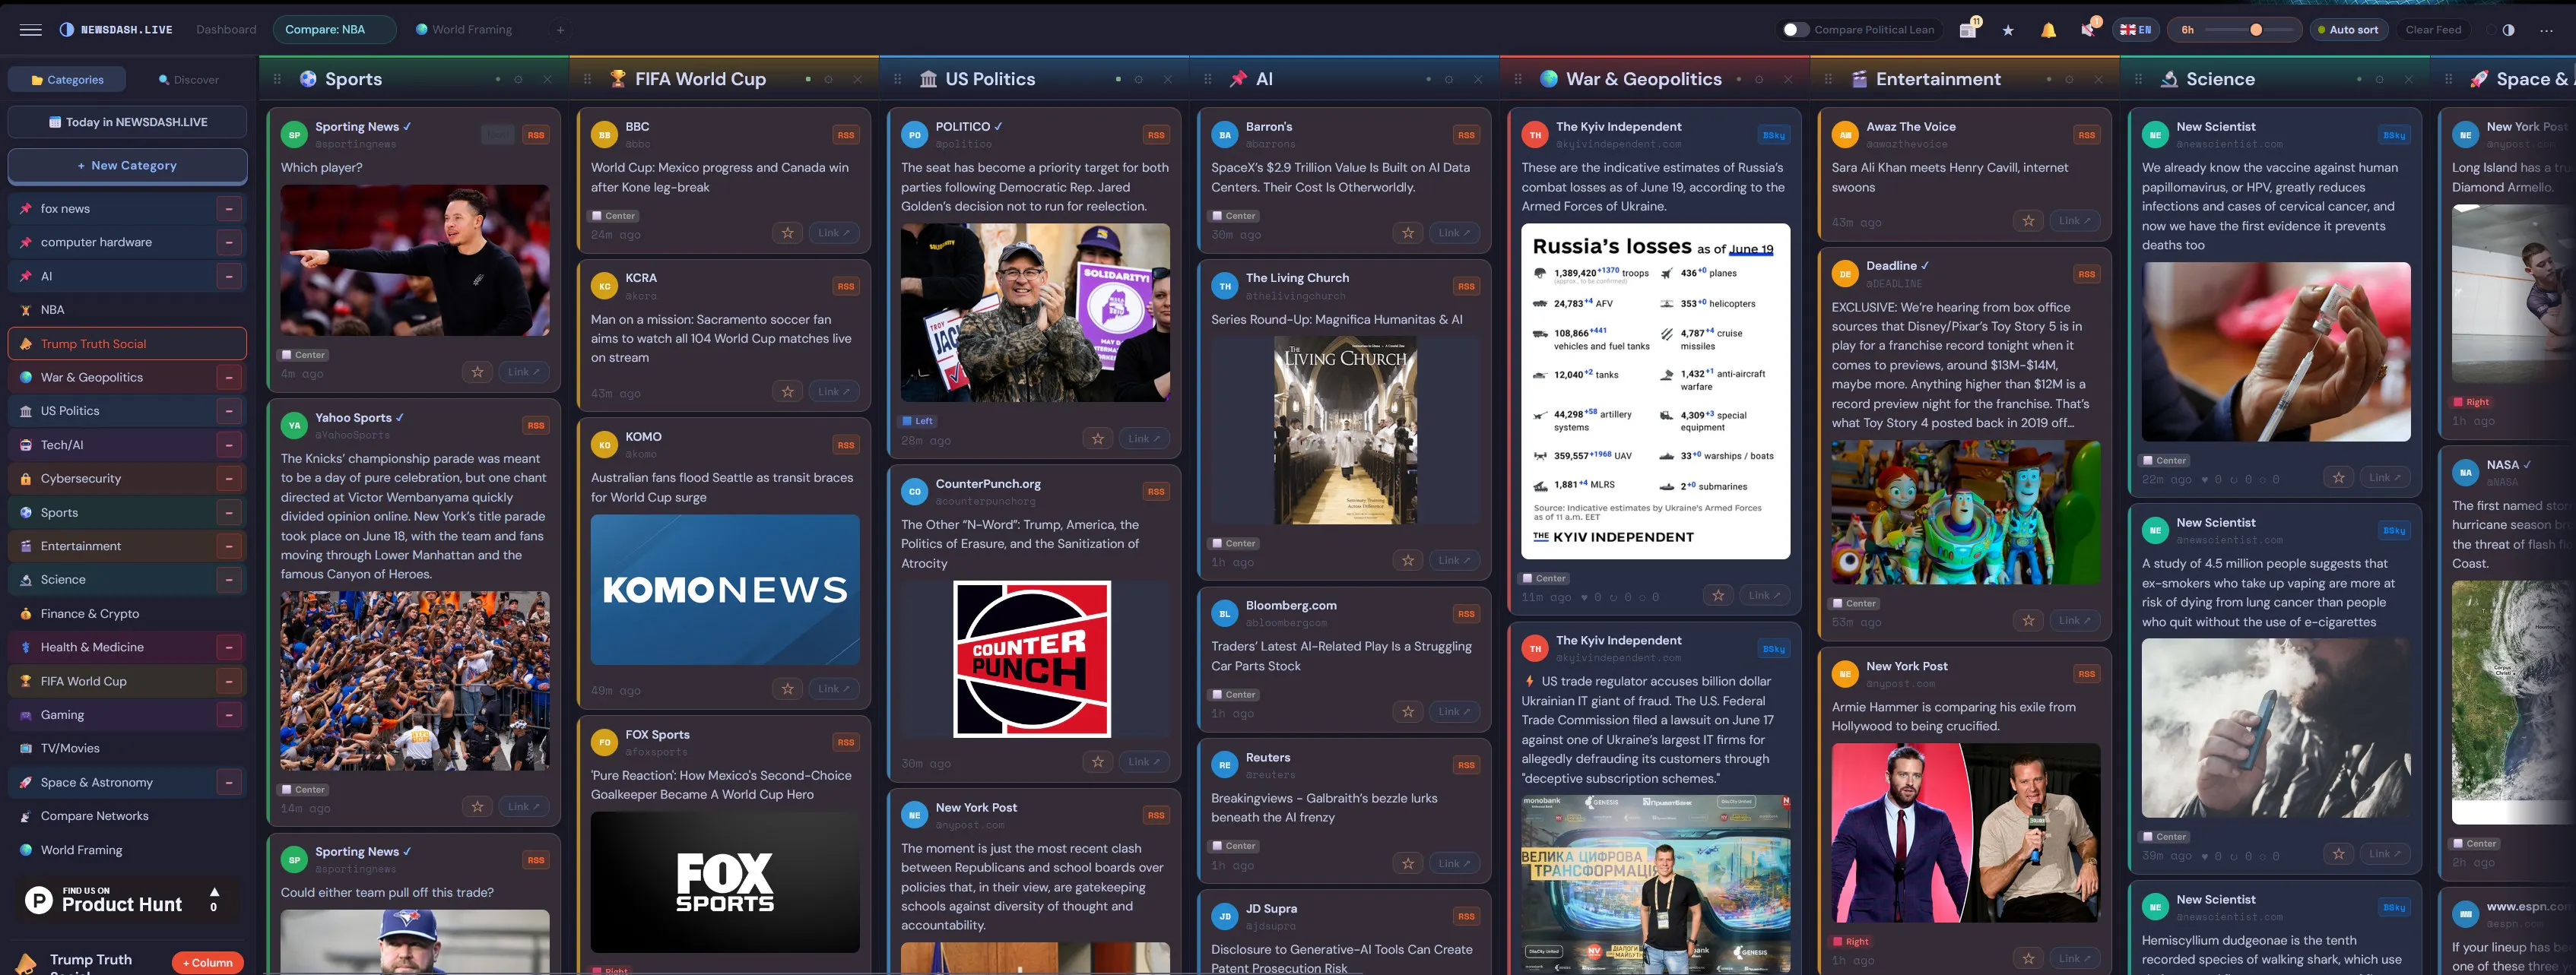Click the minus button next to computer hardware

coord(229,242)
